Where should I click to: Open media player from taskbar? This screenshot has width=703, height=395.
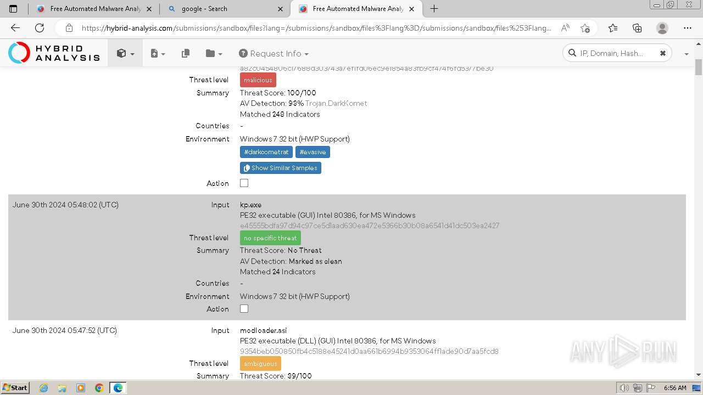[81, 388]
